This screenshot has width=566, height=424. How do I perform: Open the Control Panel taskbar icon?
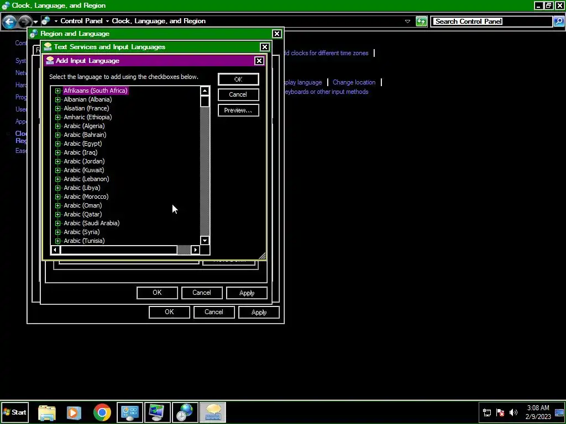tap(129, 412)
